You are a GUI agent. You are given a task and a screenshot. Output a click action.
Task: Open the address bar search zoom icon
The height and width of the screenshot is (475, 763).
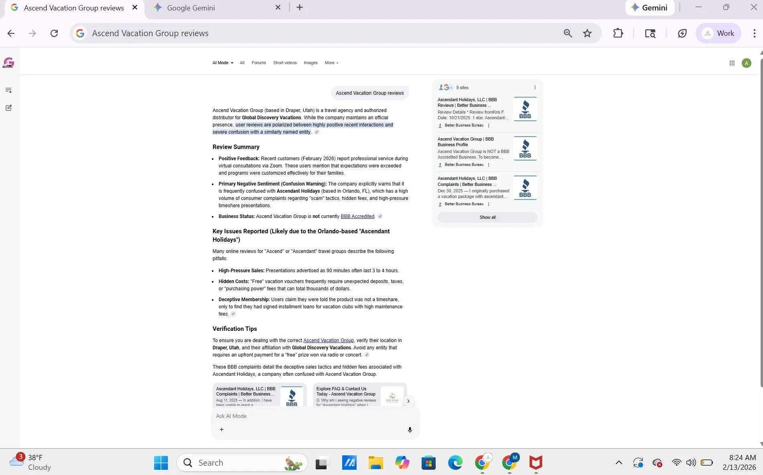click(568, 33)
